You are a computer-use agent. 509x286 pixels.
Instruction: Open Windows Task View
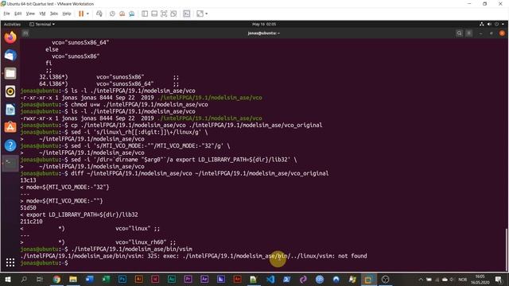(x=40, y=279)
